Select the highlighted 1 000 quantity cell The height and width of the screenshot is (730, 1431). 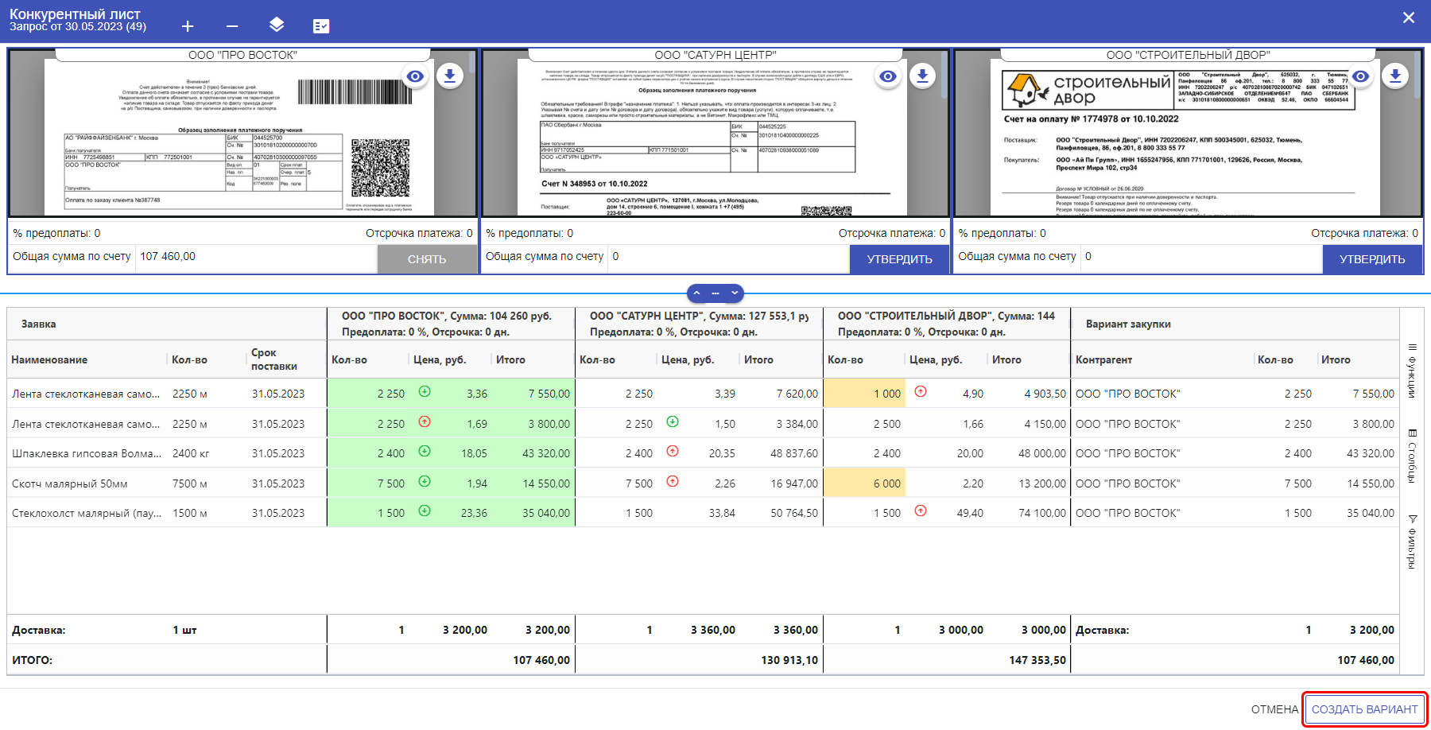pyautogui.click(x=864, y=394)
